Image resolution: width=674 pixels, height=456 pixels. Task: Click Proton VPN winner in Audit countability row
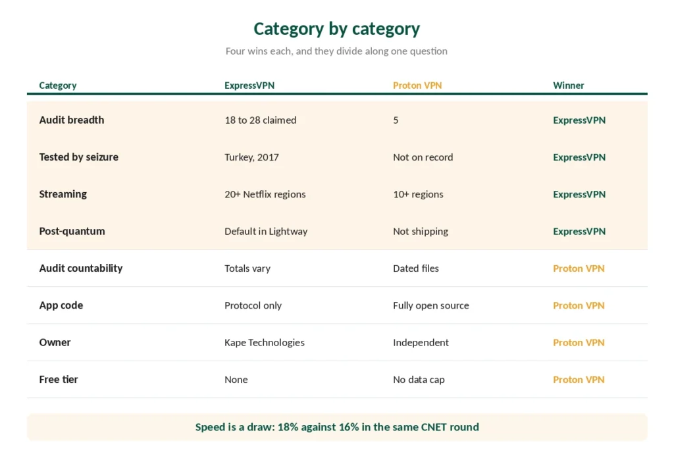coord(579,268)
